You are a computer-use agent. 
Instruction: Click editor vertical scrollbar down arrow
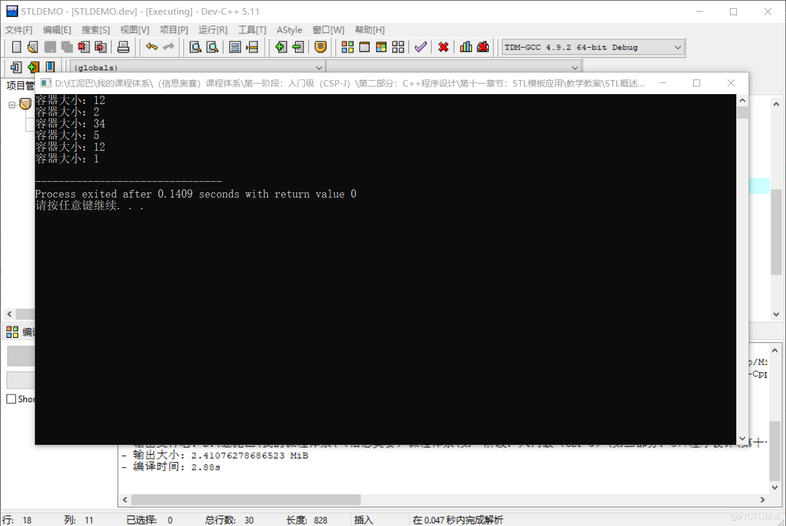[776, 314]
